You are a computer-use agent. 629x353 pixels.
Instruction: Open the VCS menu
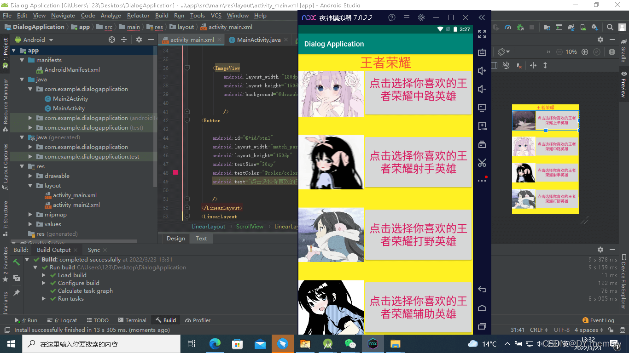point(216,15)
